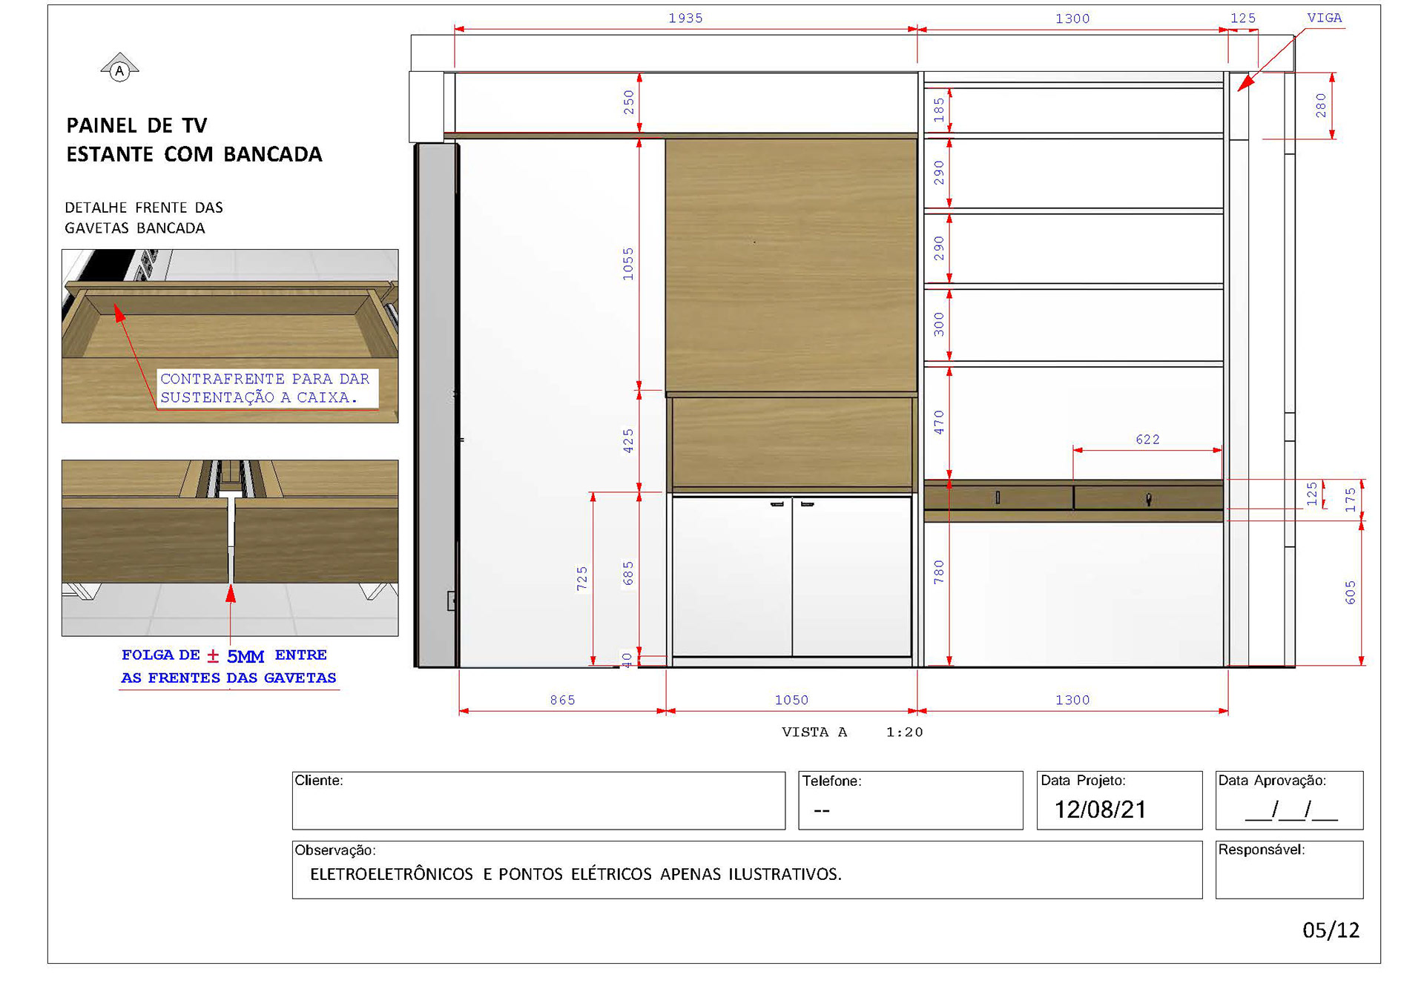Click the wood TV panel area

tap(791, 265)
